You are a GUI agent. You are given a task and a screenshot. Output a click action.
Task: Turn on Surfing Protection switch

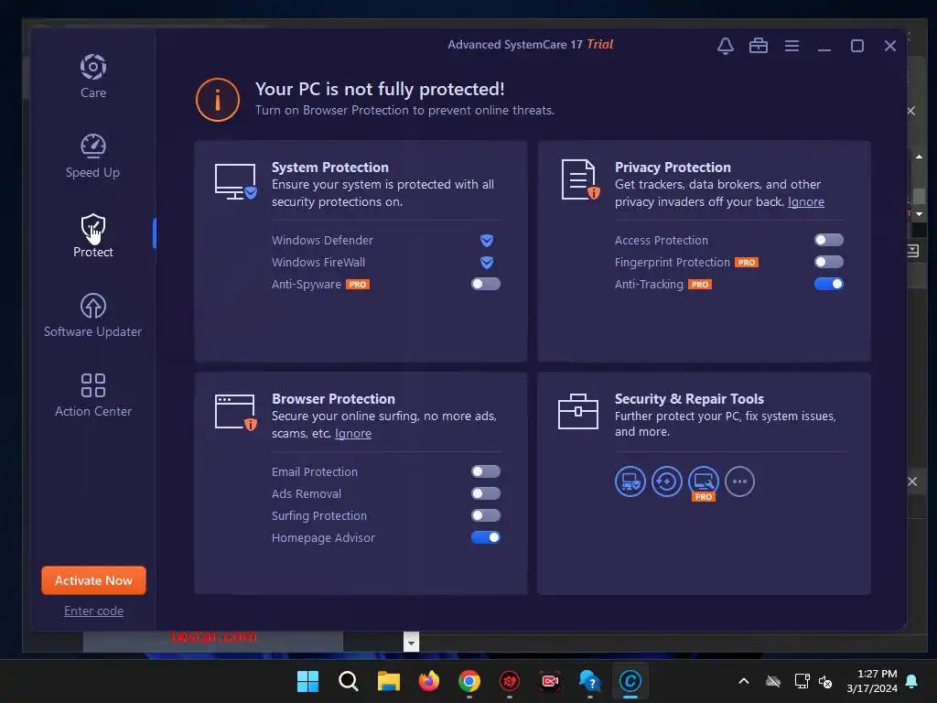[x=486, y=515]
